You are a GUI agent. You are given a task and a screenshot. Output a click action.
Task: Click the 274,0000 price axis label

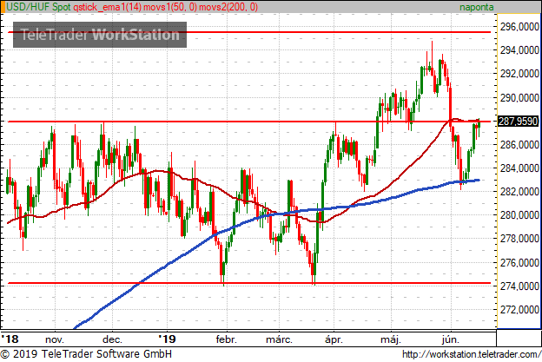[x=519, y=286]
